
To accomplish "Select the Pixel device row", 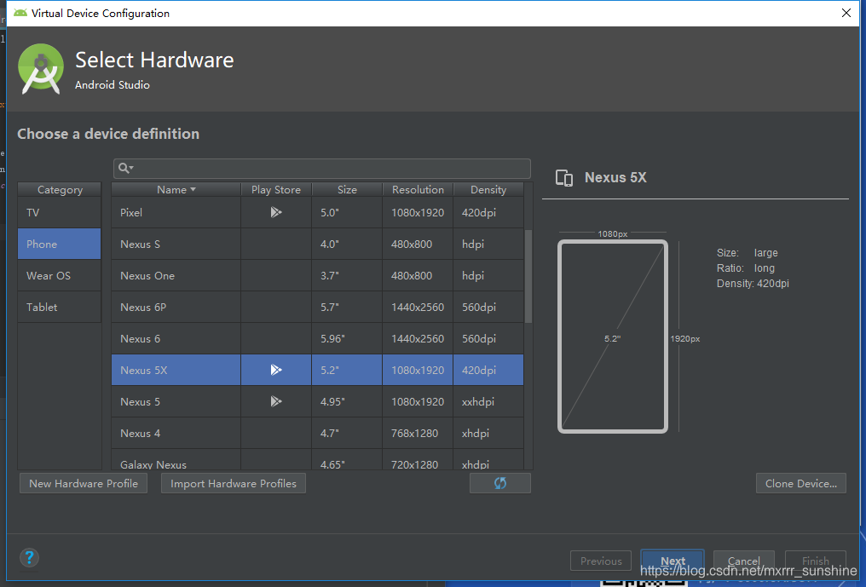I will pyautogui.click(x=318, y=213).
